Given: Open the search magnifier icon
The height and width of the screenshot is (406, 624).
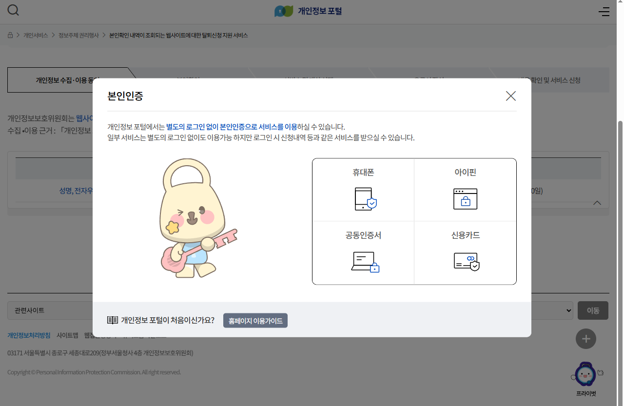Looking at the screenshot, I should pos(13,10).
